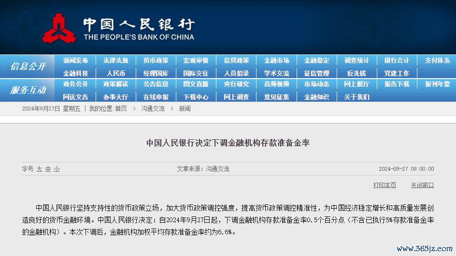Open the 货币政策 navigation item
456x256 pixels.
(156, 61)
